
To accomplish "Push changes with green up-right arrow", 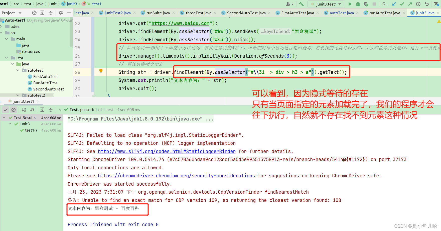I will pos(410,4).
